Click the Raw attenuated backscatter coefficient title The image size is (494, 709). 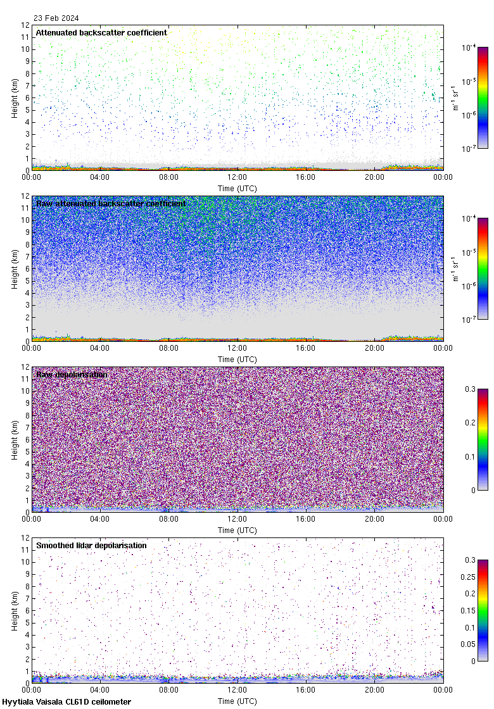point(111,204)
